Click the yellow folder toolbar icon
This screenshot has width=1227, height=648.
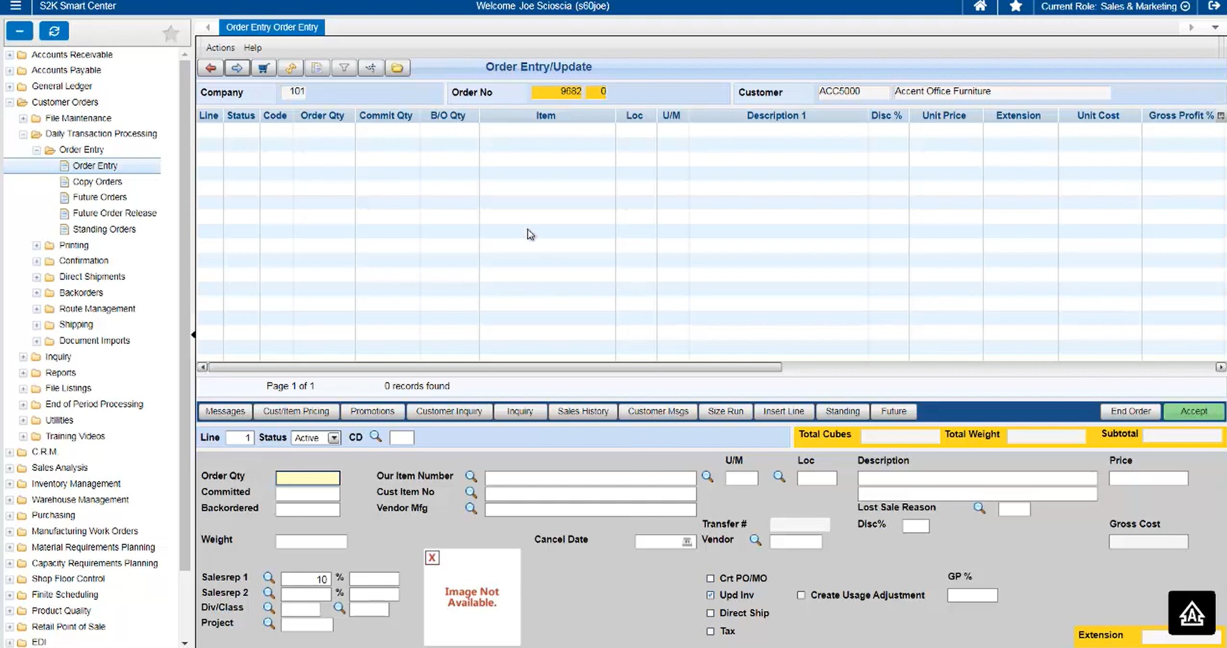point(397,68)
